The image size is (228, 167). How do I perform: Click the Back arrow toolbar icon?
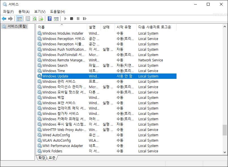pyautogui.click(x=4, y=19)
